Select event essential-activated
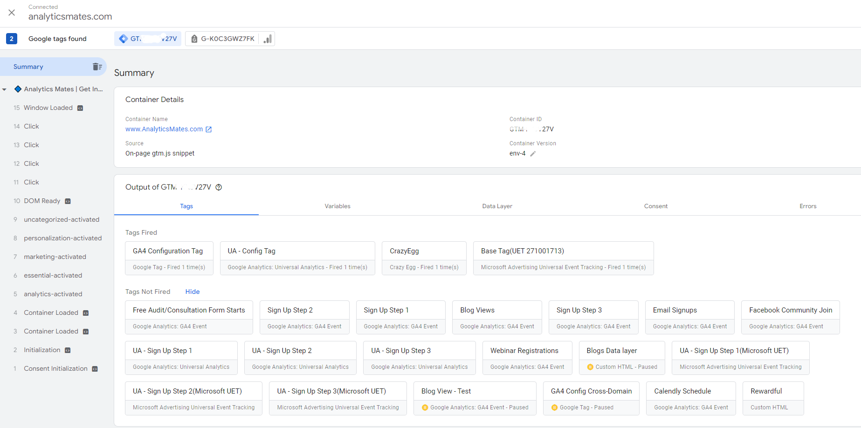861x428 pixels. pos(53,275)
